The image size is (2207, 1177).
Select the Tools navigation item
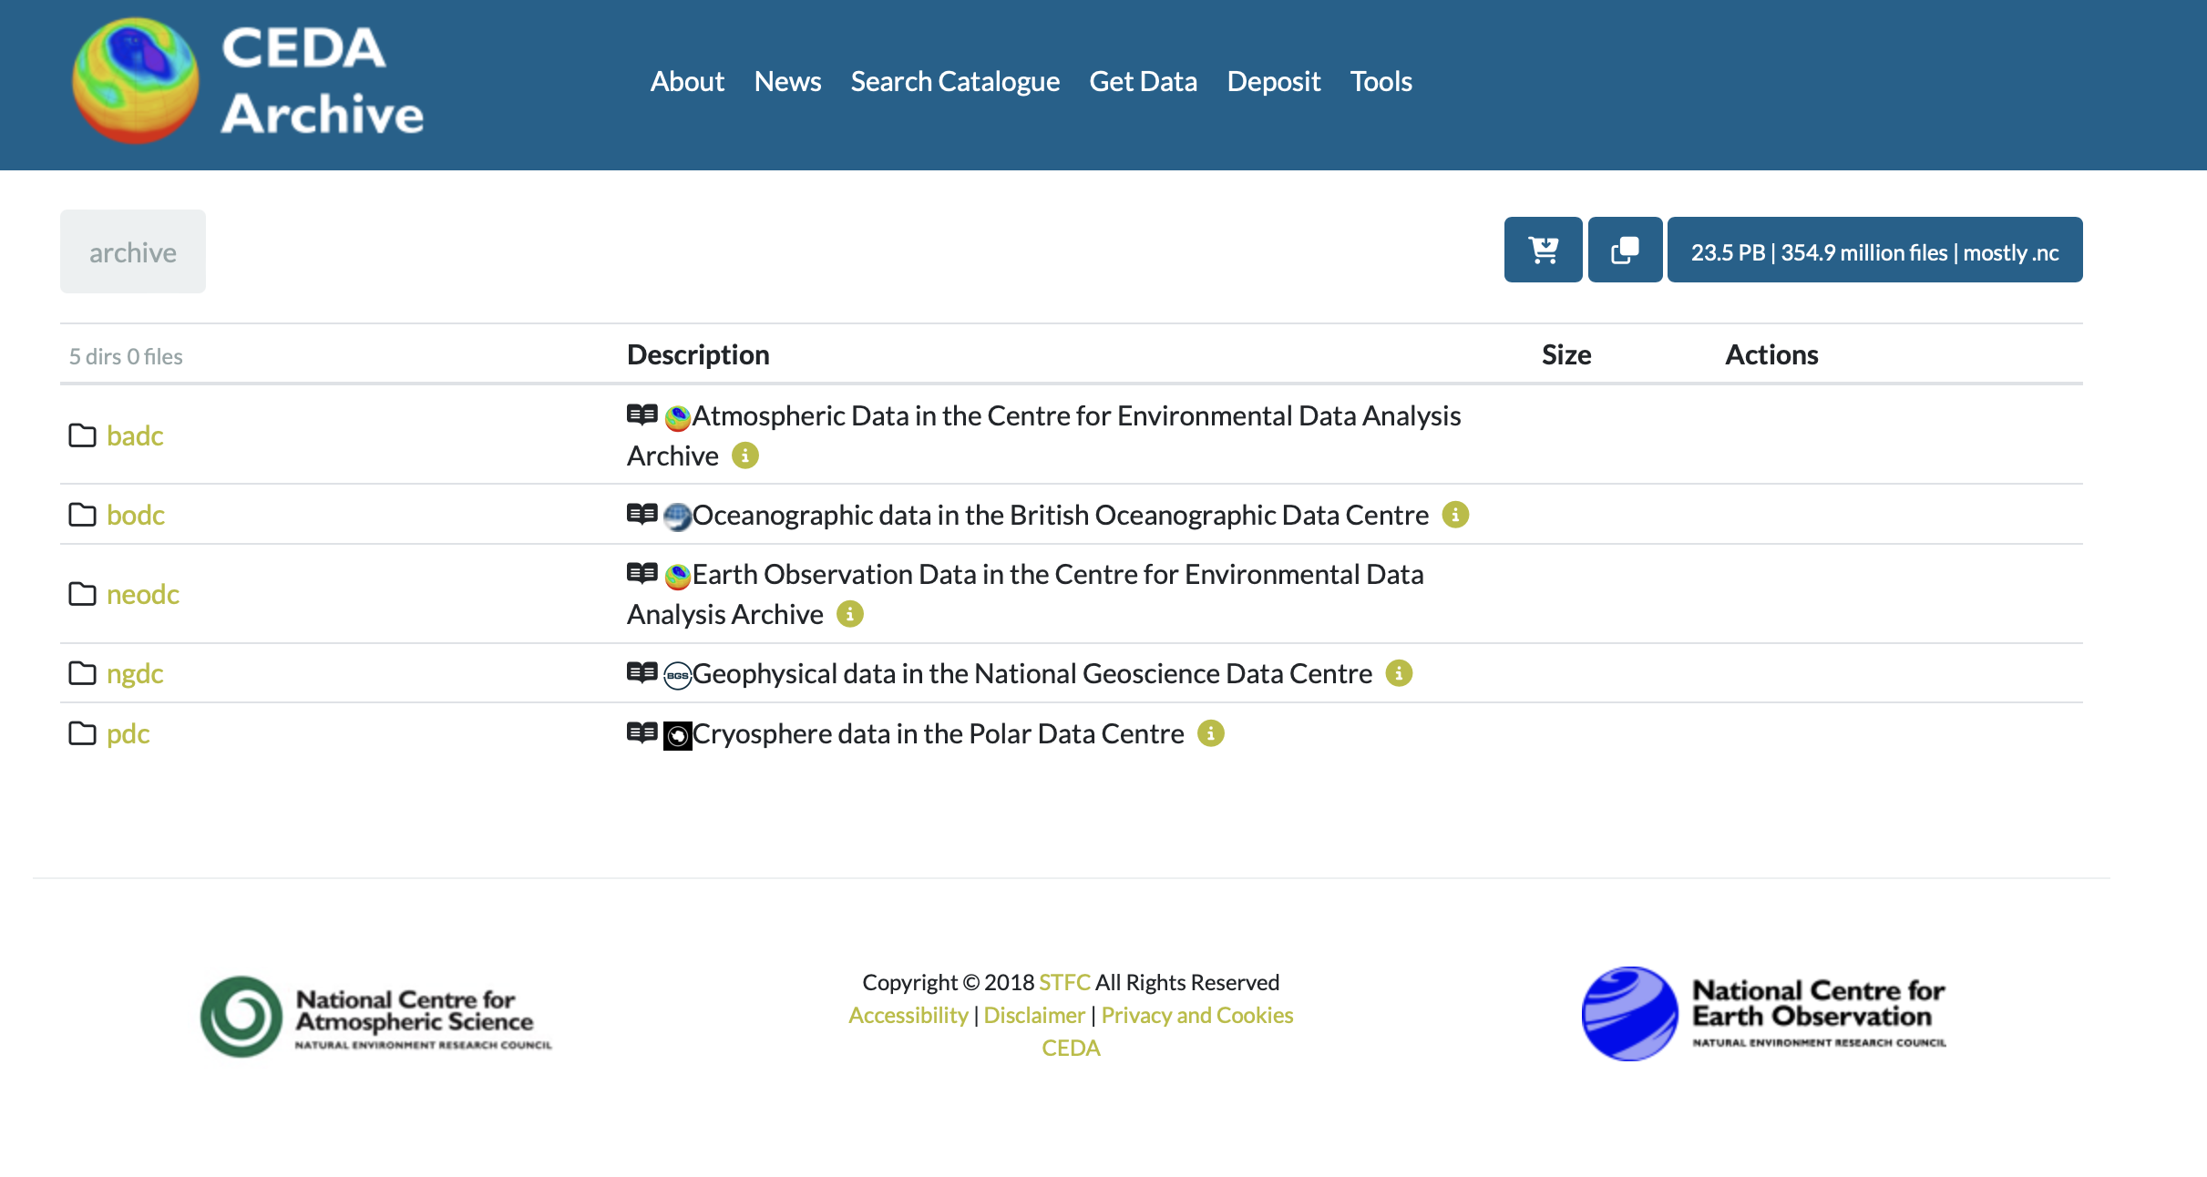click(1381, 81)
